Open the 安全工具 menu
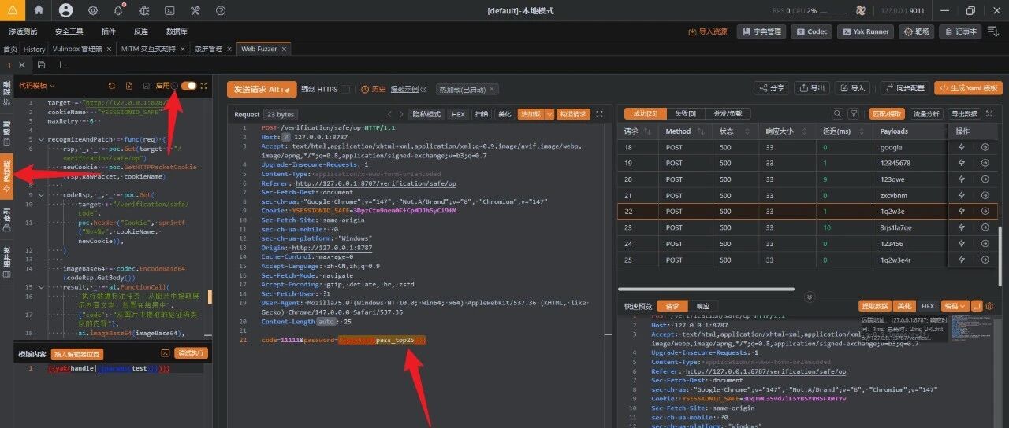 (x=69, y=31)
